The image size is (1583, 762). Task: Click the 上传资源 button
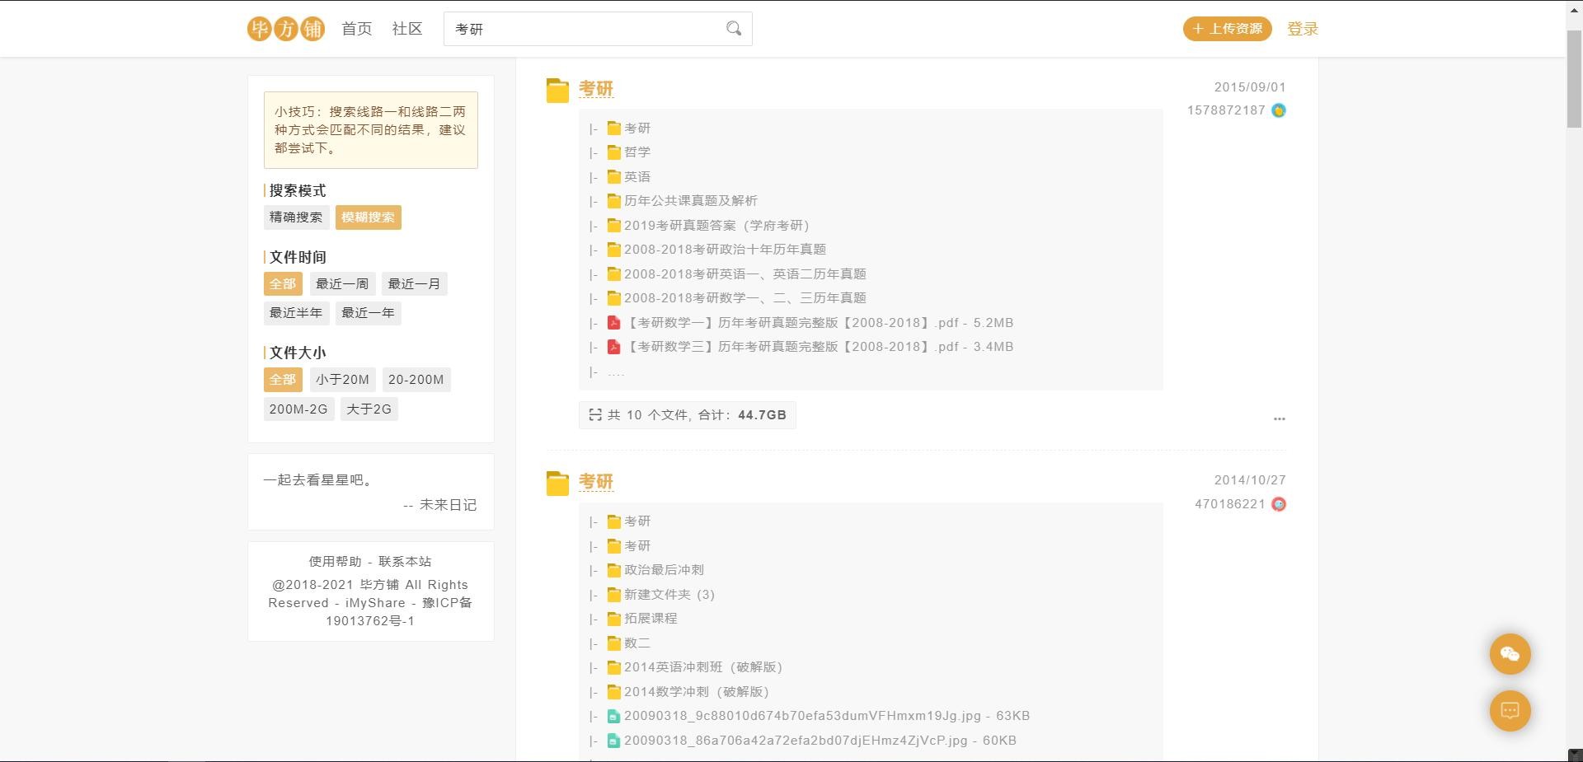(1227, 29)
